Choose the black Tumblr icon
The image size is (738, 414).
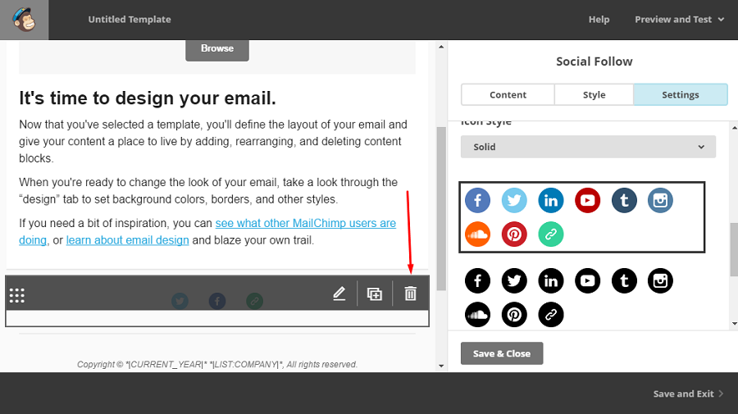(624, 281)
